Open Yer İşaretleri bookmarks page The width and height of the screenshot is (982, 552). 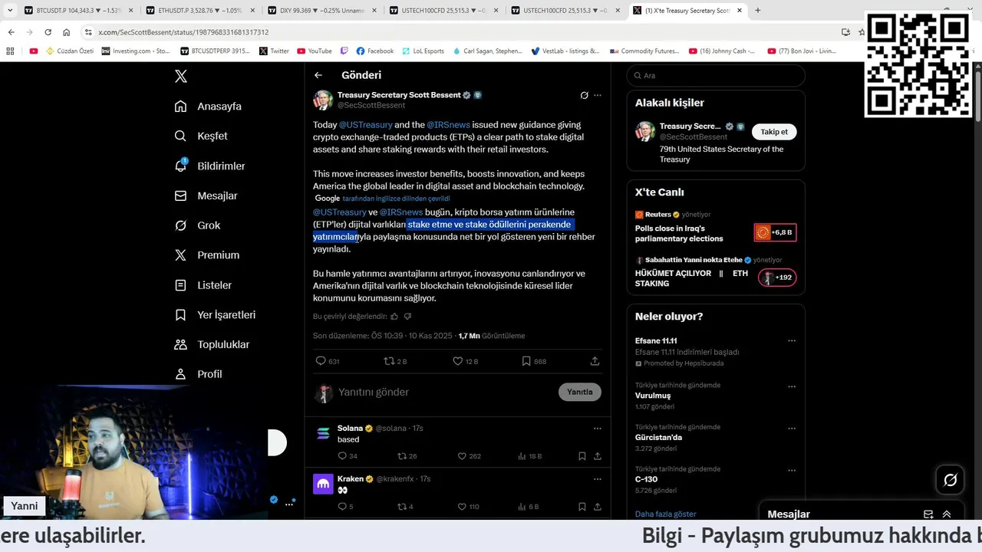(x=215, y=314)
